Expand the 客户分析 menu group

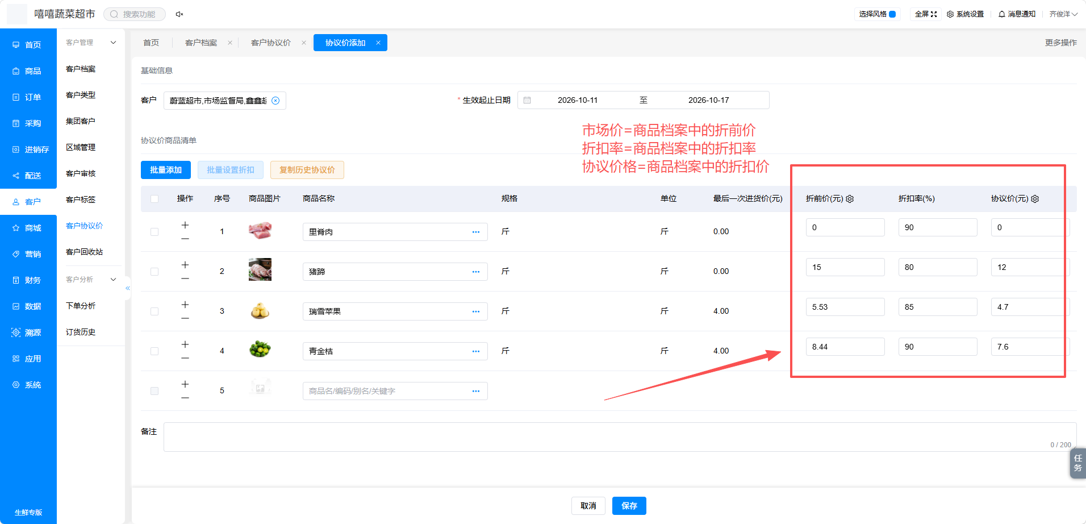click(x=113, y=280)
